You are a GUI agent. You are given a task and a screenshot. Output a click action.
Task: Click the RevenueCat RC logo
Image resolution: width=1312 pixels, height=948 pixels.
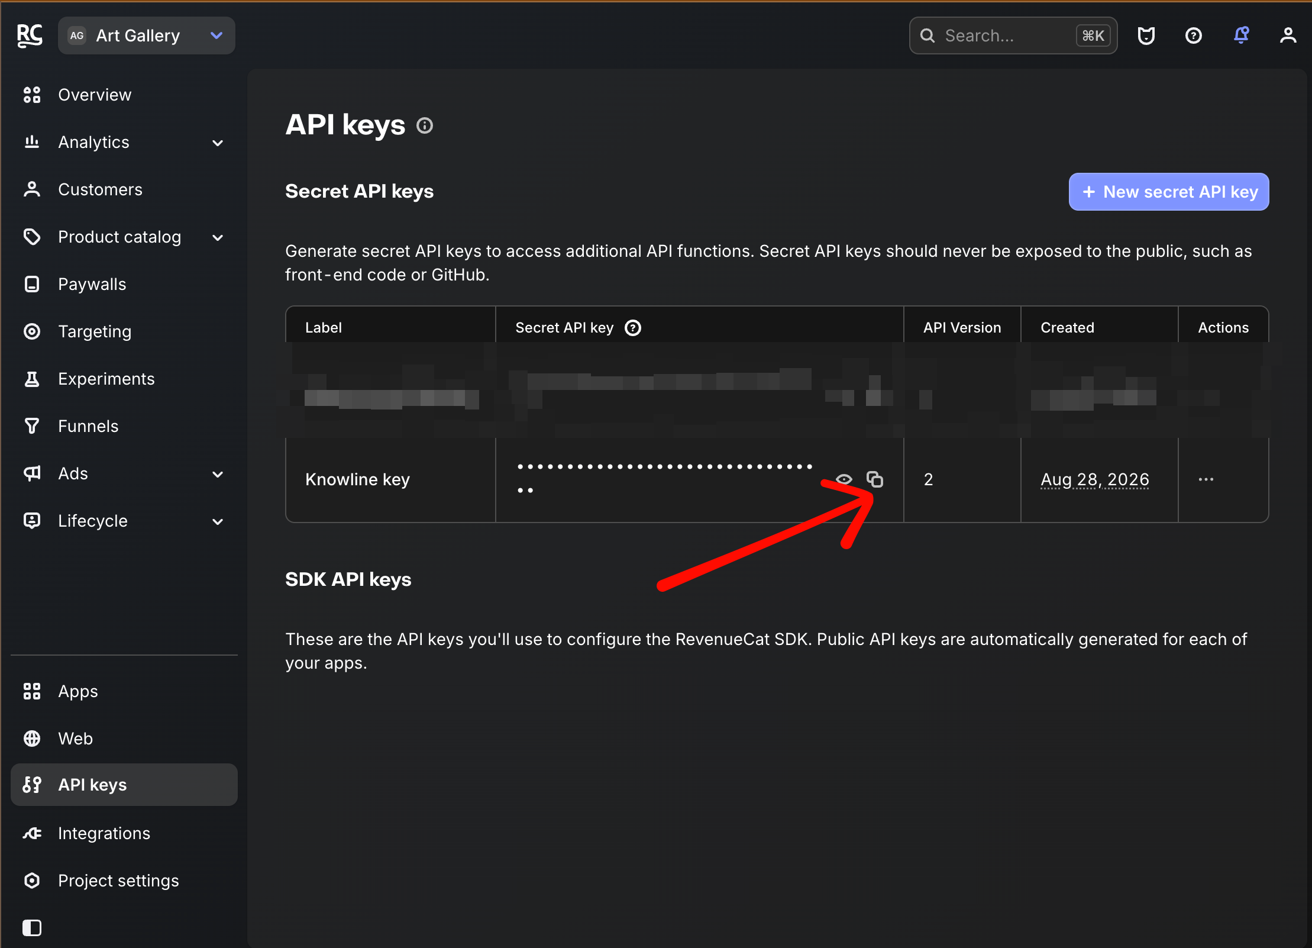pyautogui.click(x=30, y=36)
